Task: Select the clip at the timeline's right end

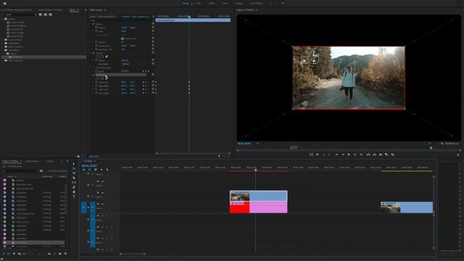Action: point(407,207)
